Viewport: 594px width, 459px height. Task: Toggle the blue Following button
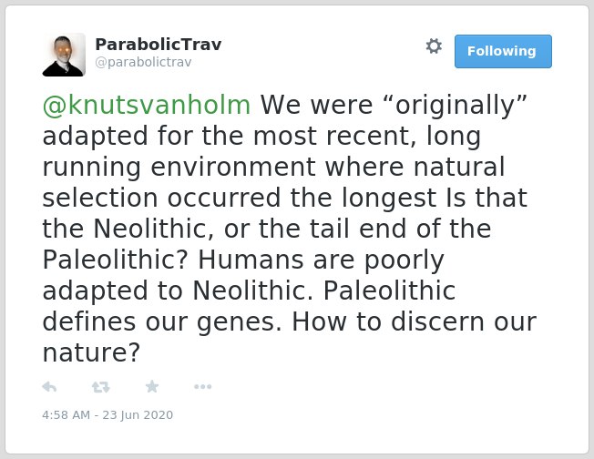coord(503,52)
